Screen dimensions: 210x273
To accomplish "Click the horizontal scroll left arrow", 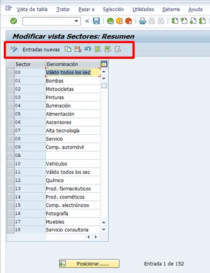I will point(88,237).
